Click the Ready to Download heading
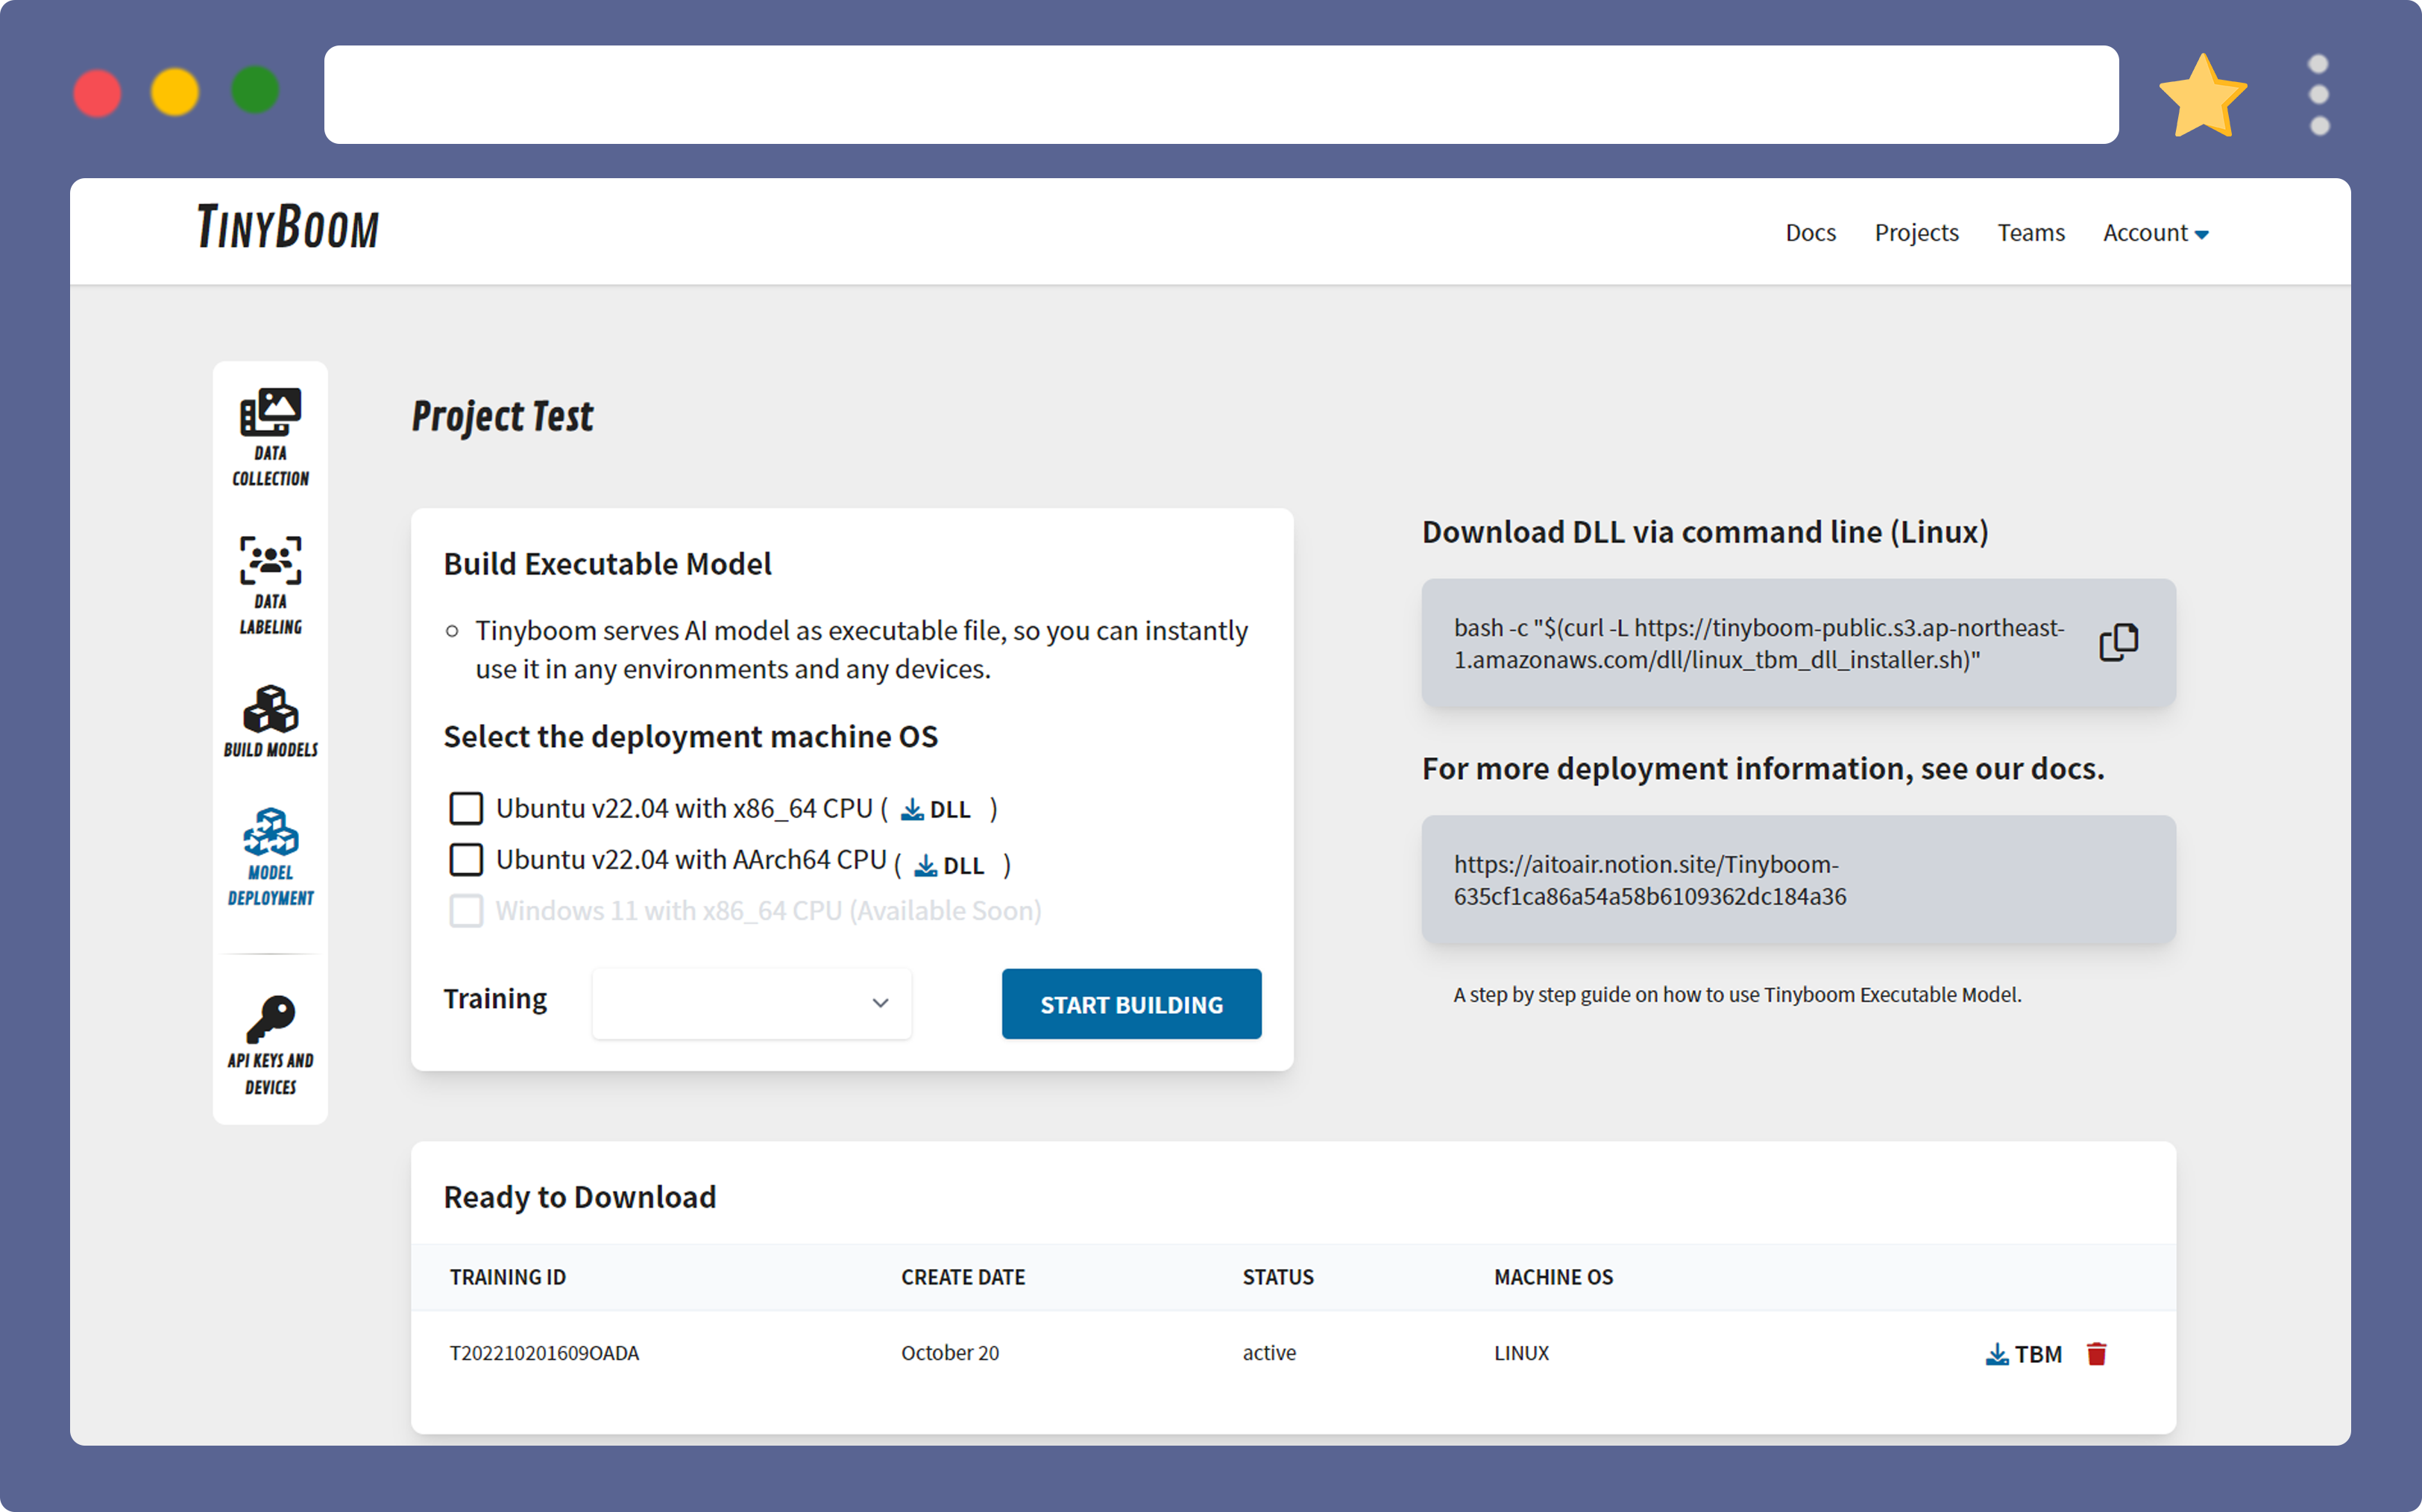Image resolution: width=2422 pixels, height=1512 pixels. tap(580, 1197)
